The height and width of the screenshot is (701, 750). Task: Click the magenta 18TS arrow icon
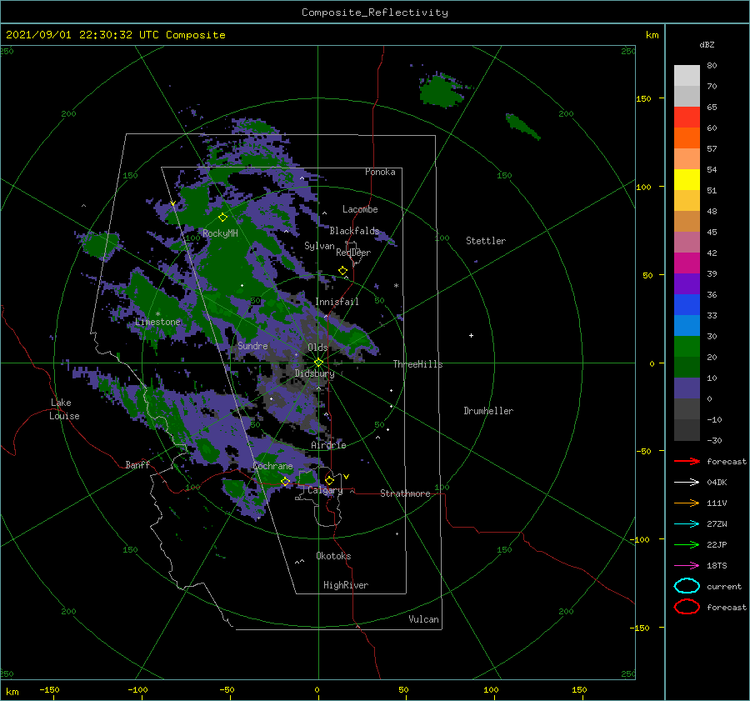tap(687, 566)
